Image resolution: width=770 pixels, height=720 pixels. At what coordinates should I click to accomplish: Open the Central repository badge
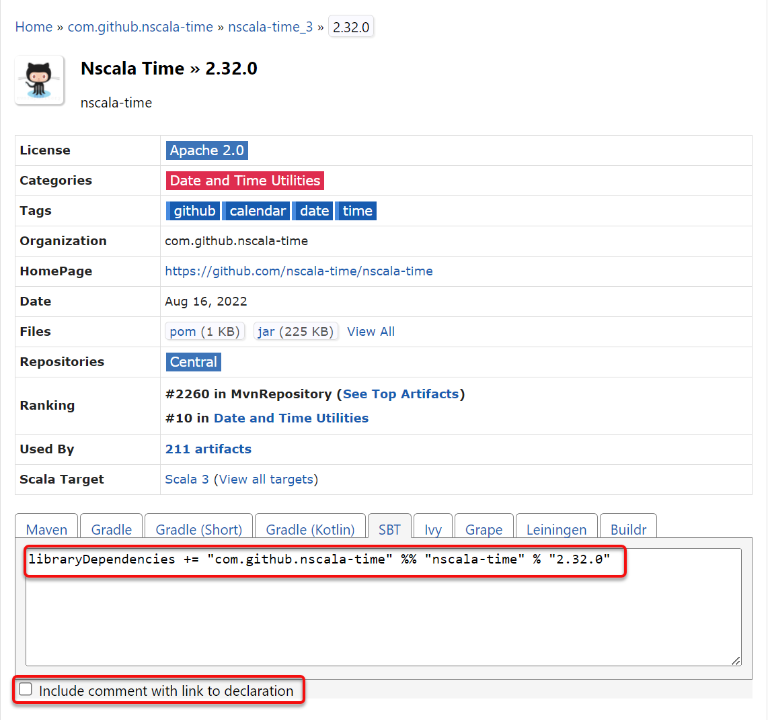point(194,362)
